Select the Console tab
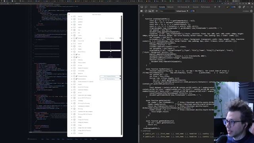The image size is (254, 143). click(162, 7)
